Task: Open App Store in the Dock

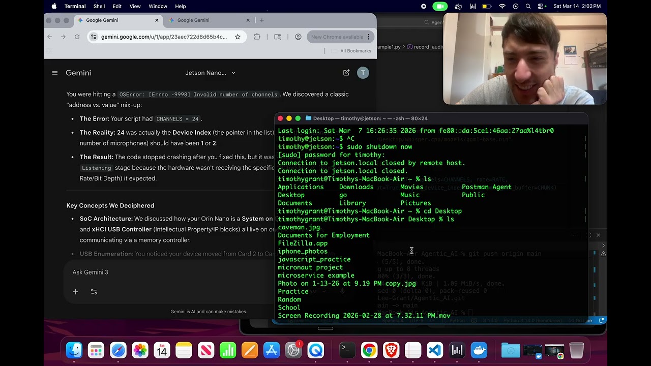Action: click(x=272, y=350)
